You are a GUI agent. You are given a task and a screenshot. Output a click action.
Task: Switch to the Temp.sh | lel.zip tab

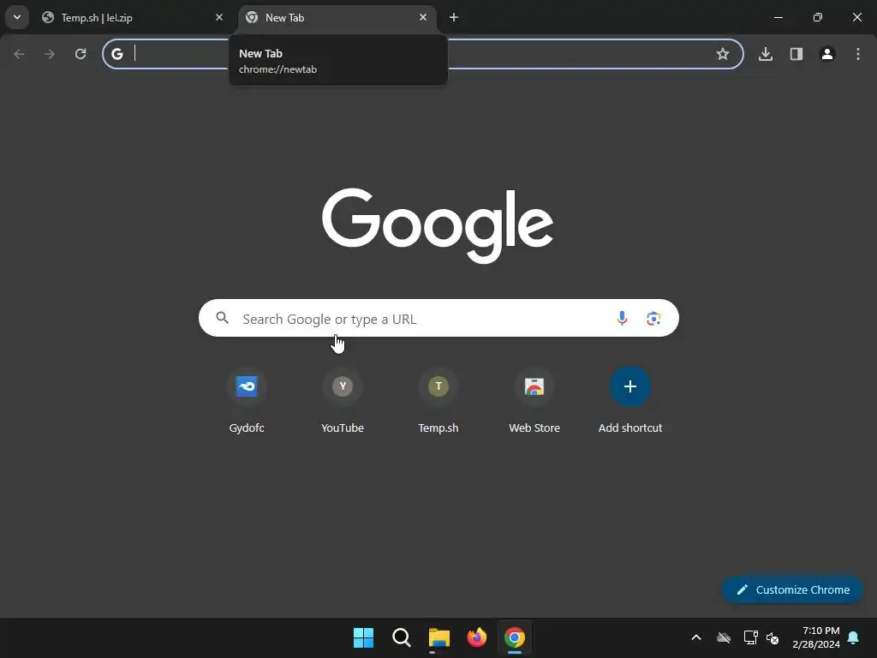click(x=134, y=17)
